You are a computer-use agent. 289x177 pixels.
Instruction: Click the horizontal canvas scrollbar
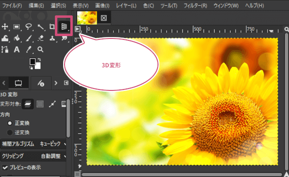[182, 175]
